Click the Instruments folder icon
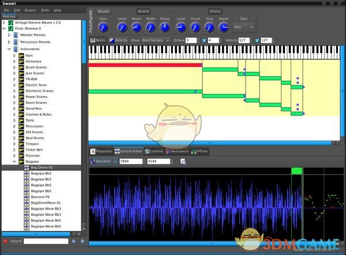346x255 pixels. (x=16, y=49)
